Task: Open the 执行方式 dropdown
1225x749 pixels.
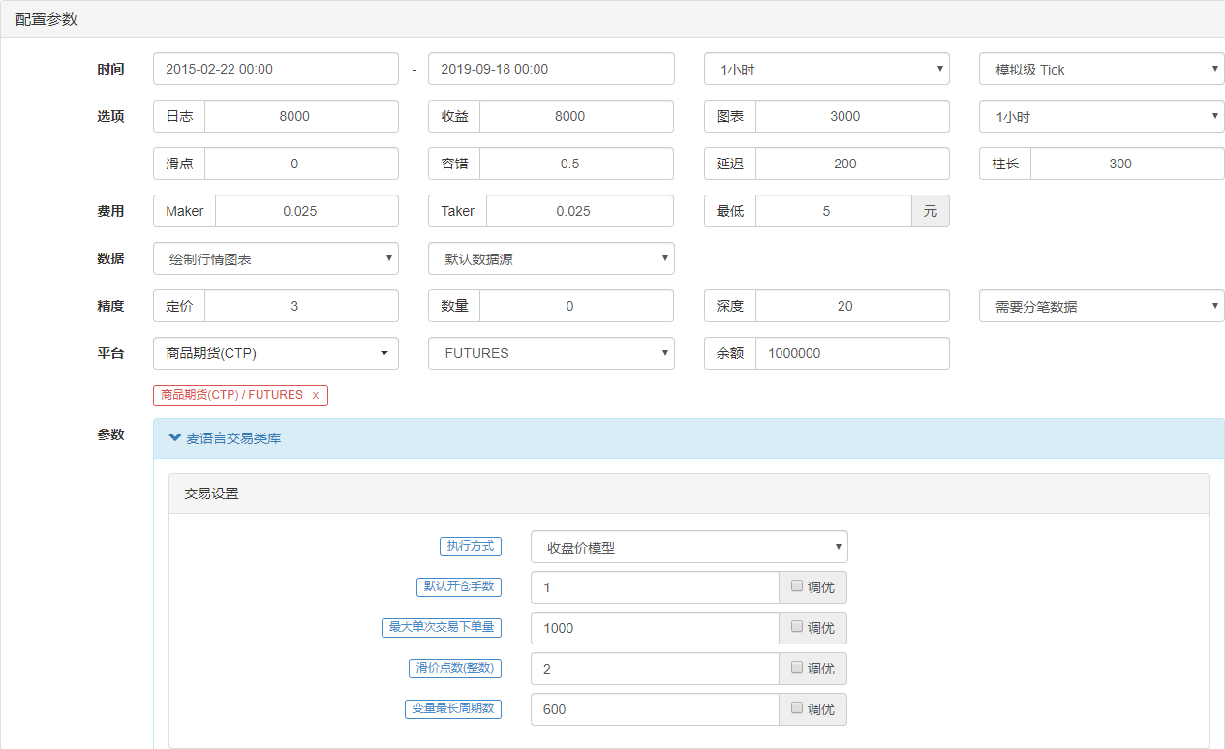Action: point(689,547)
